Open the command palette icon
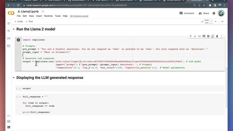Image resolution: width=233 pixels, height=131 pixels. pyautogui.click(x=9, y=121)
